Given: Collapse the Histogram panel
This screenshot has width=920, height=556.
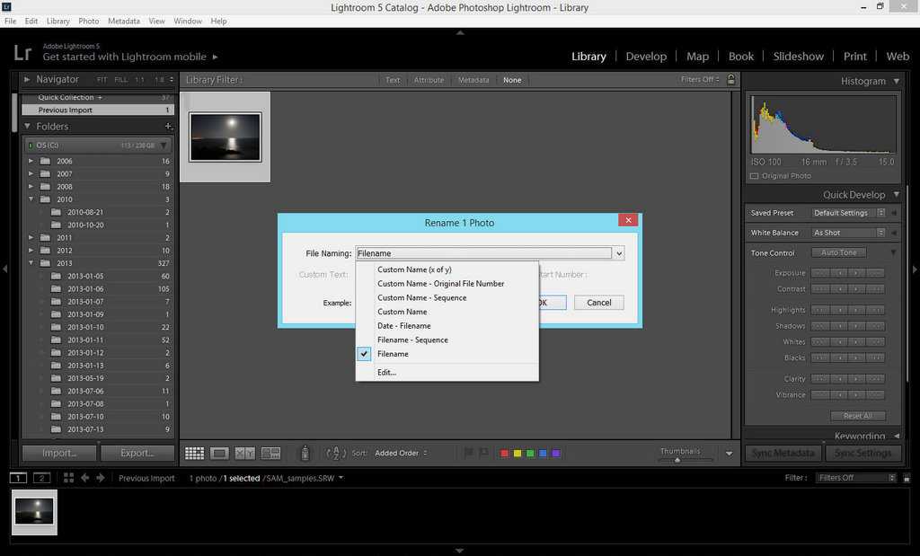Looking at the screenshot, I should pyautogui.click(x=896, y=81).
